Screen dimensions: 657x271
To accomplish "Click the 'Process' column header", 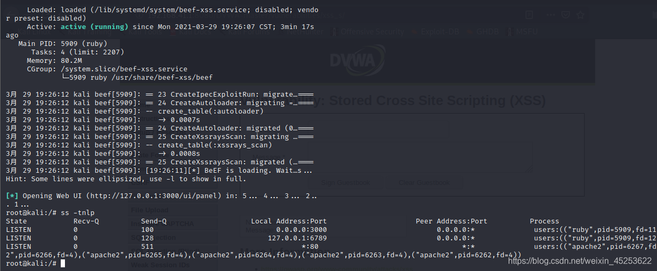I will coord(545,221).
